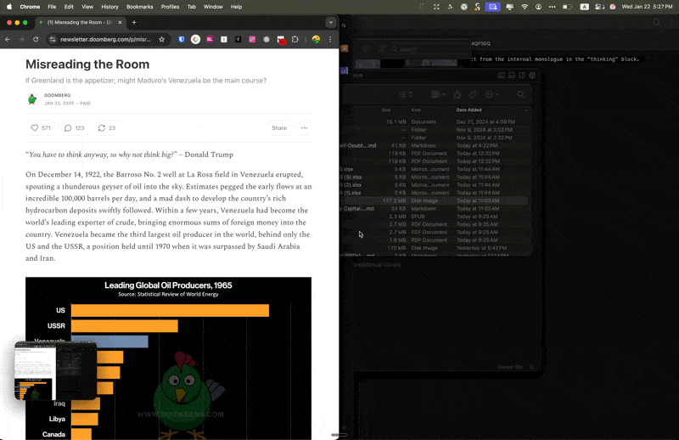Restack the post using the 23 button

[107, 128]
